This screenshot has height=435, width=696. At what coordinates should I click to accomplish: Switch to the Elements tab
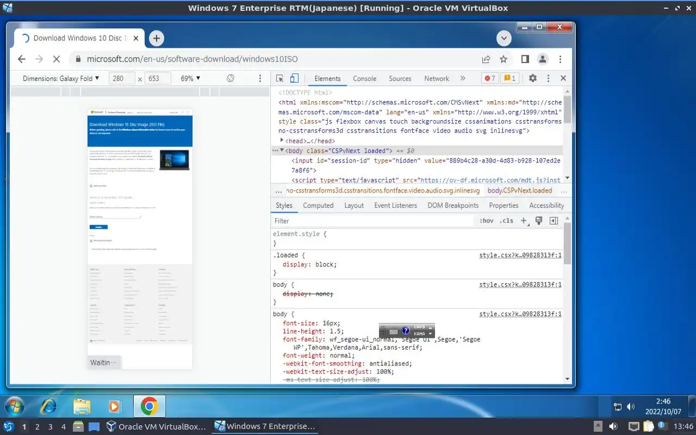point(327,78)
